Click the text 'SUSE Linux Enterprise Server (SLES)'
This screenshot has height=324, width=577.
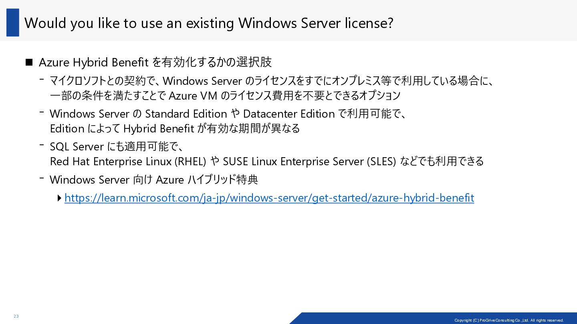309,162
